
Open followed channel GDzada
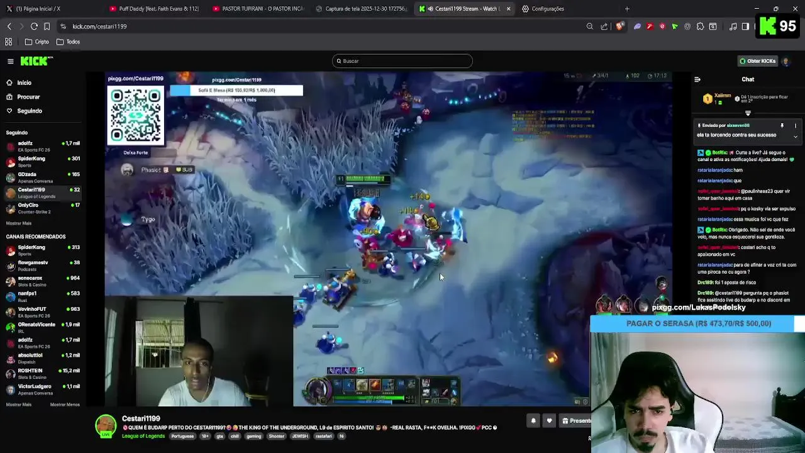[43, 177]
